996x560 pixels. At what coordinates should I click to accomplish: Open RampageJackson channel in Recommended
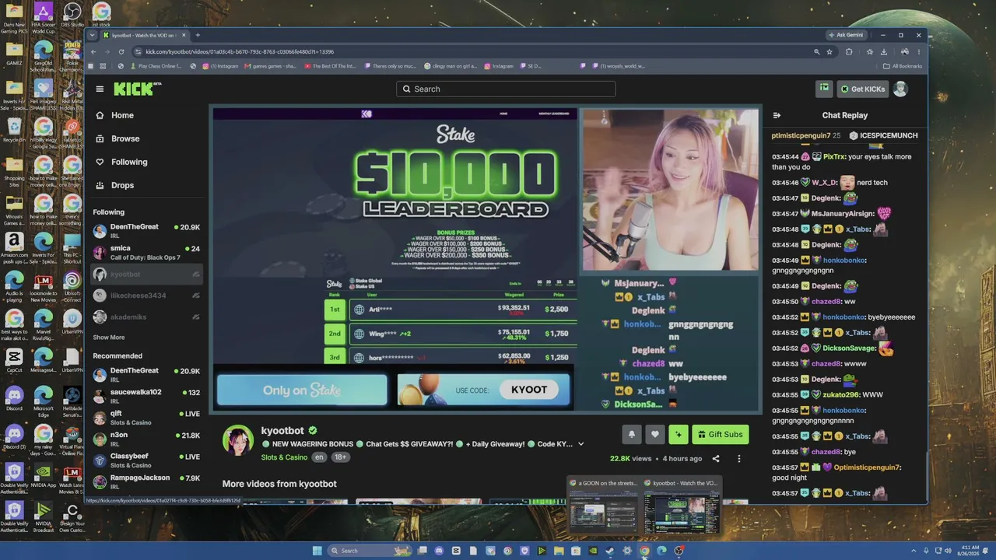(146, 481)
